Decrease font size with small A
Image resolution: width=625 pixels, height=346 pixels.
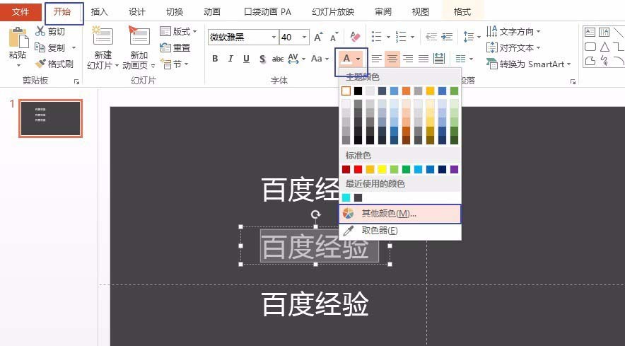[x=334, y=37]
